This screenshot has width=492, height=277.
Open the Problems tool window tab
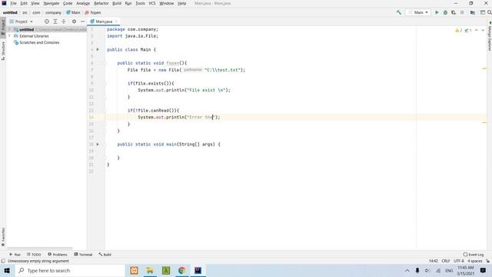[58, 255]
